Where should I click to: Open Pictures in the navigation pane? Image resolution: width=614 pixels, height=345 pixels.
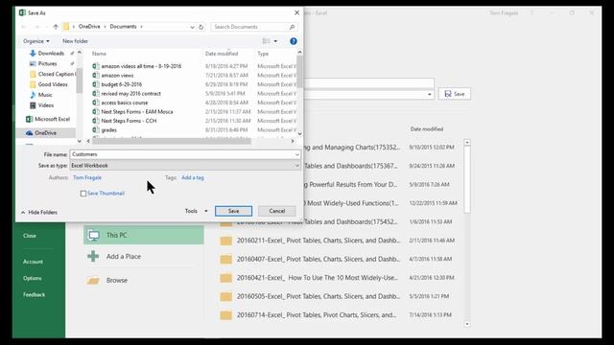point(47,63)
